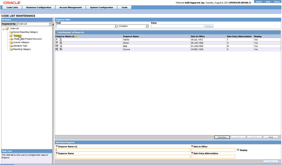The image size is (282, 165).
Task: Select the License Category folder icon
Action: (x=11, y=42)
